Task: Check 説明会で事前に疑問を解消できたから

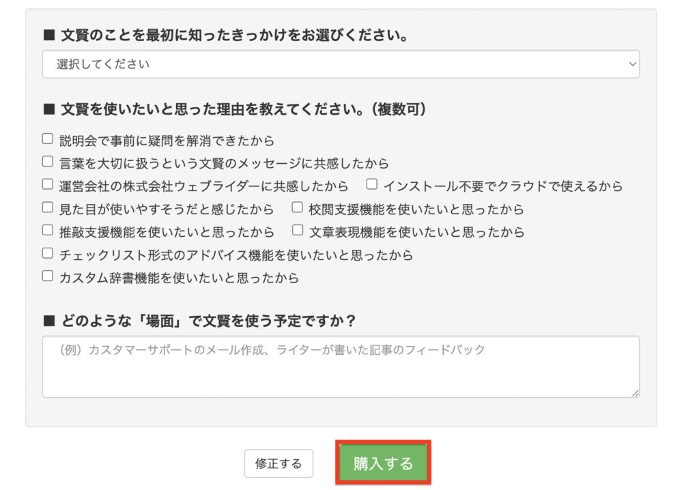Action: coord(48,139)
